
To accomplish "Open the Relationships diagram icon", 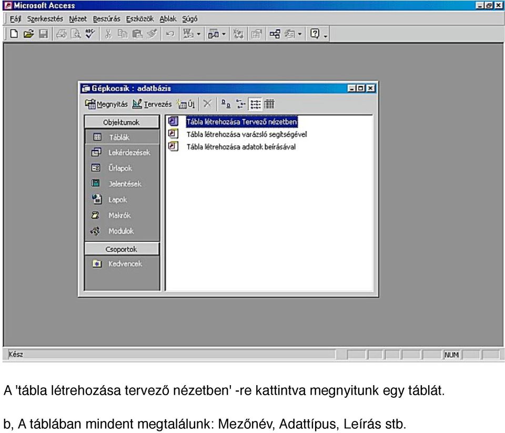I will click(x=275, y=34).
